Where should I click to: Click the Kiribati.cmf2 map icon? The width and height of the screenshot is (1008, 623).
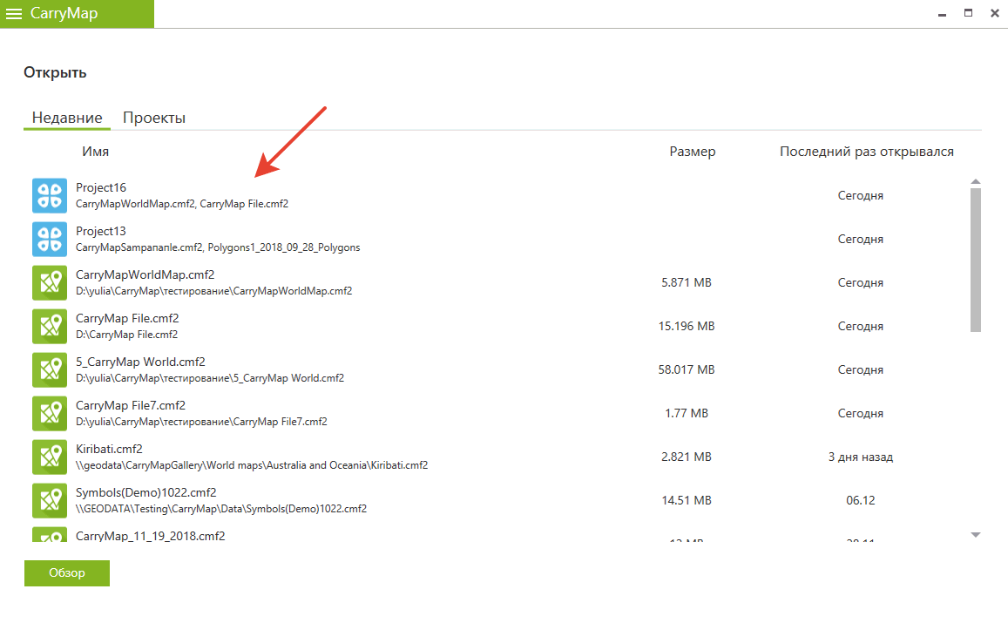click(50, 457)
